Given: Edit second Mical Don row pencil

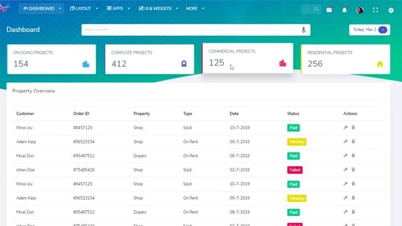Looking at the screenshot, I should [345, 212].
